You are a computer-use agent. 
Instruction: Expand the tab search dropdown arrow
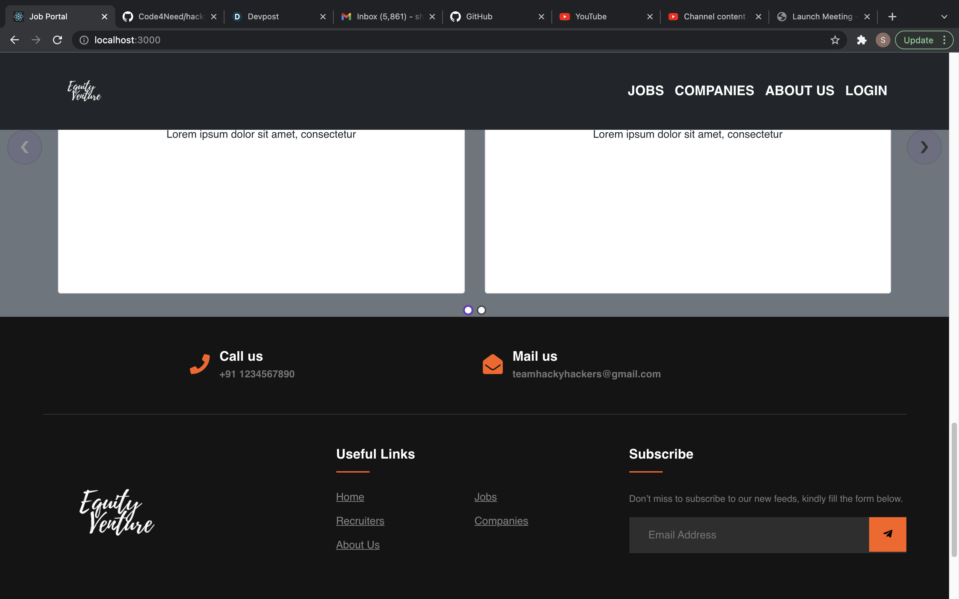pyautogui.click(x=944, y=17)
